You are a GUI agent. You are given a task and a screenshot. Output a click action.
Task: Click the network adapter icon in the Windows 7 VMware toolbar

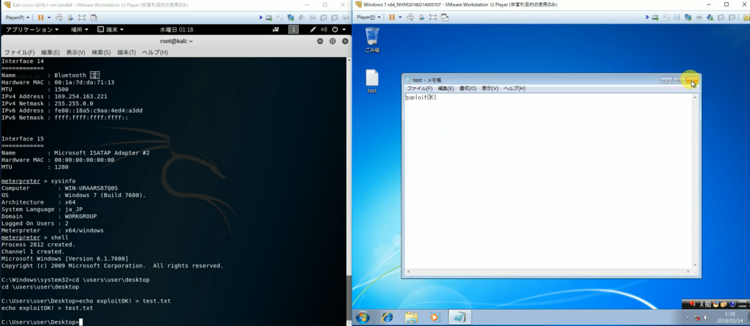pos(688,18)
